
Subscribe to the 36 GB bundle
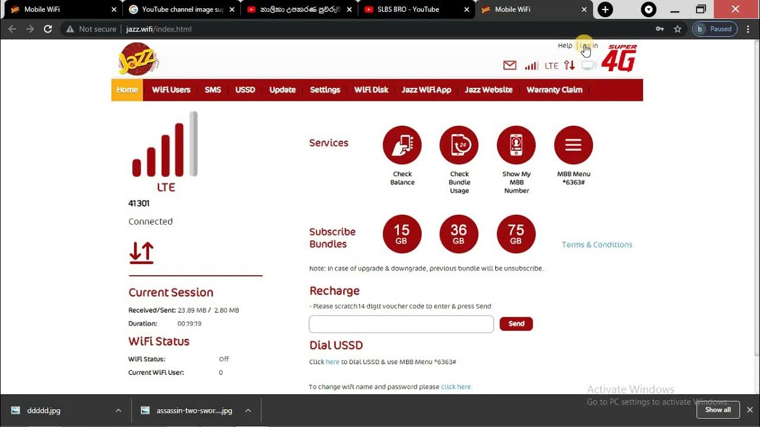coord(459,234)
